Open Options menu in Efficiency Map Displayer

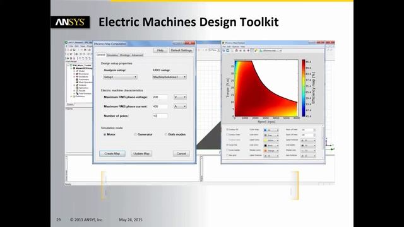235,47
